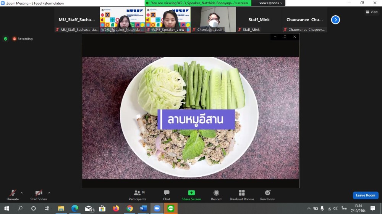Screen dimensions: 382x214
Task: Toggle system volume speaker icon
Action: pyautogui.click(x=335, y=208)
